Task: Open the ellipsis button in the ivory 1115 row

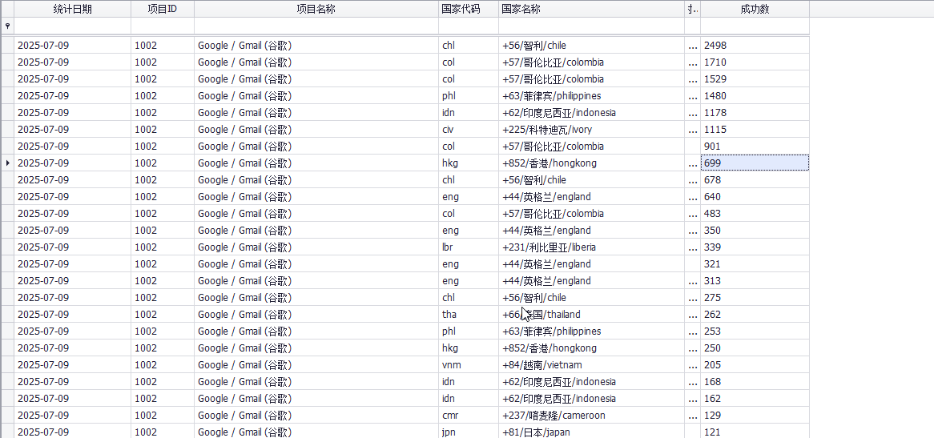Action: coord(692,130)
